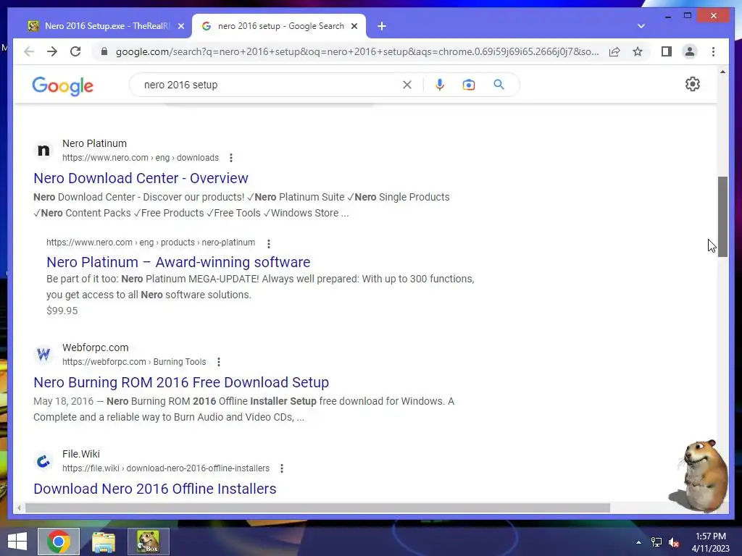Click the Nero Platinum site favicon
Viewport: 742px width, 556px height.
click(43, 151)
